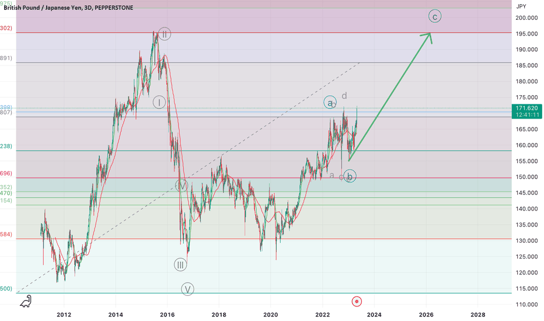The width and height of the screenshot is (544, 321).
Task: Click the 130.000 price axis label
Action: tap(526, 240)
